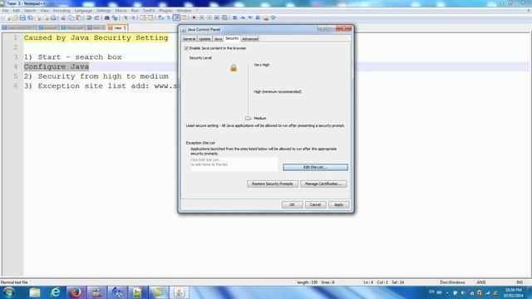Click line '2) Security from high to medium'
Image resolution: width=532 pixels, height=299 pixels.
[96, 76]
